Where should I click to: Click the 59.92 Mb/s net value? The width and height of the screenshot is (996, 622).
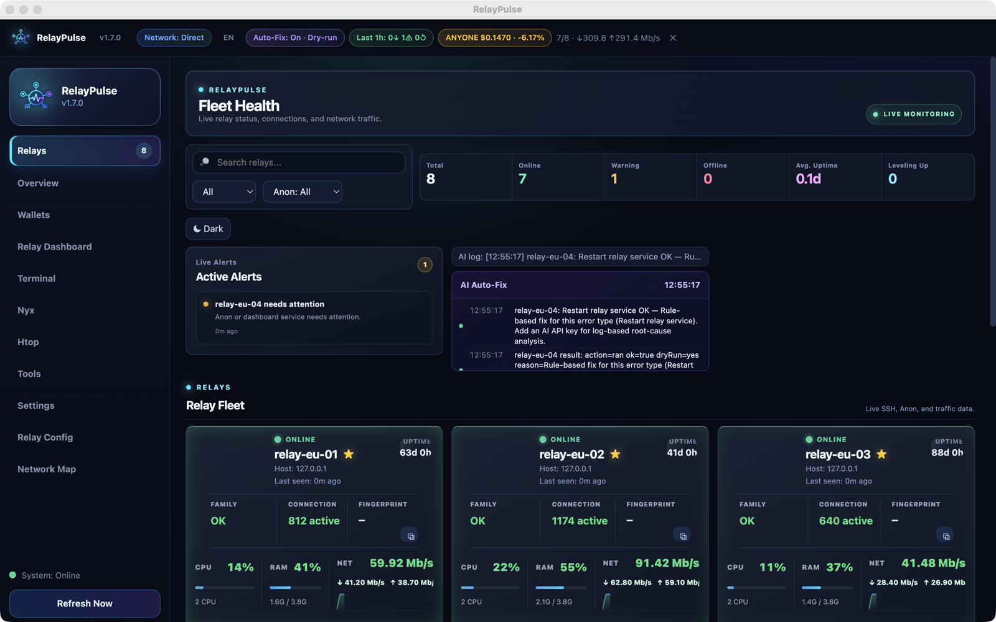(x=402, y=563)
